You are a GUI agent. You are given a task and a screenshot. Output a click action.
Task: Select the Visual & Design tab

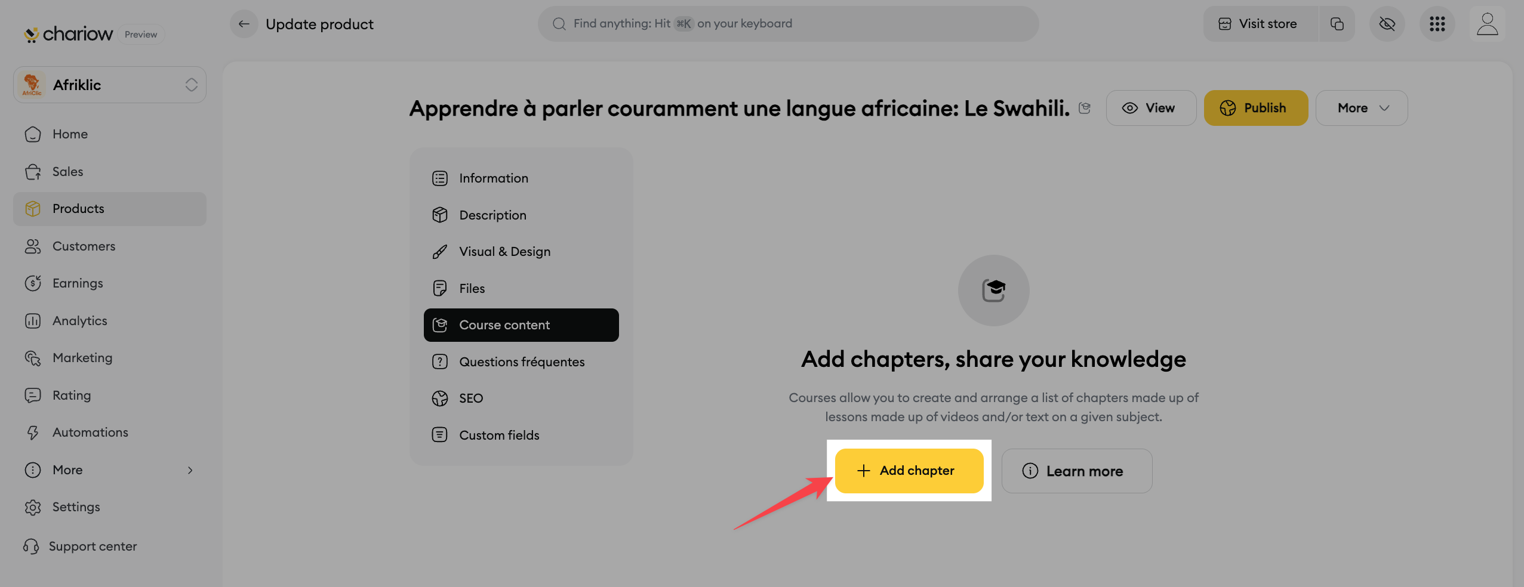coord(521,252)
